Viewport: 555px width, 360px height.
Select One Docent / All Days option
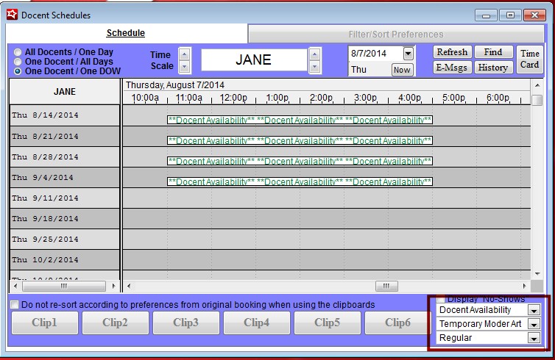point(18,62)
